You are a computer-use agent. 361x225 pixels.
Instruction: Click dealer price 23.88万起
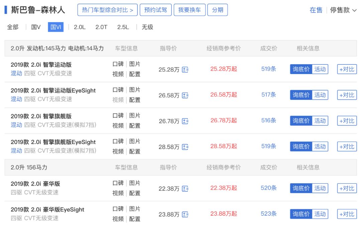point(224,214)
